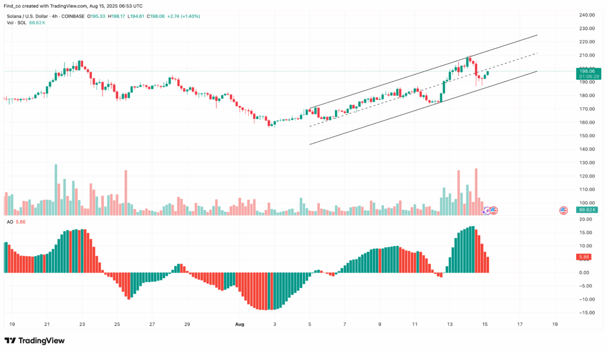Viewport: 607px width, 352px height.
Task: Select the AO indicator legend label
Action: tap(9, 222)
